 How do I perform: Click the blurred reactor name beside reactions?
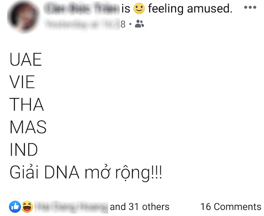click(x=71, y=207)
